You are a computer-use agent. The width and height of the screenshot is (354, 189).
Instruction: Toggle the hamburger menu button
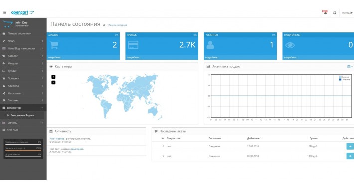pos(5,13)
